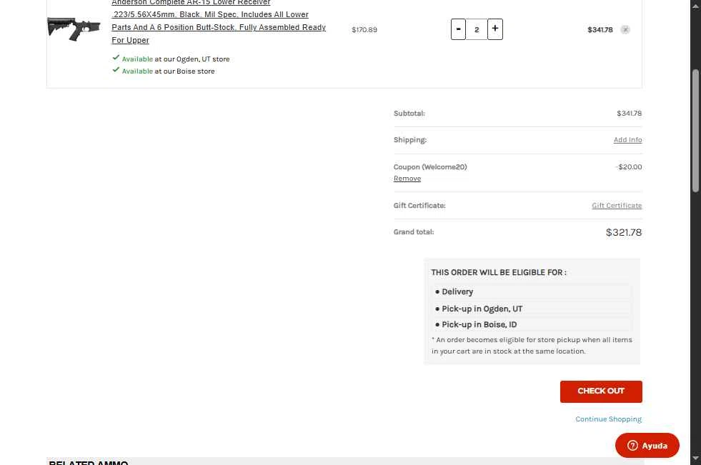Click the quantity input field showing 2
The width and height of the screenshot is (701, 465).
click(x=477, y=29)
